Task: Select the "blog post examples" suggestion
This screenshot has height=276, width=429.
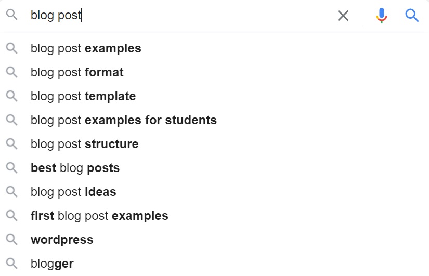Action: (86, 48)
